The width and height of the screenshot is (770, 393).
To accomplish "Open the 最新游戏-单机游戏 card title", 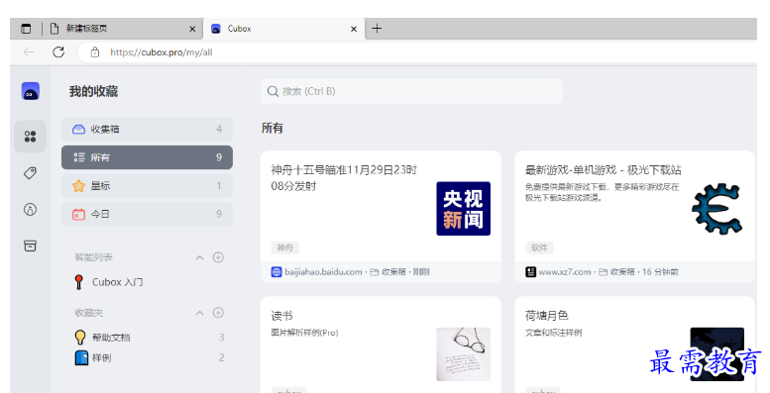I will click(x=604, y=170).
